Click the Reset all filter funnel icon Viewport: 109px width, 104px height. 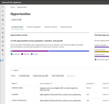click(68, 76)
